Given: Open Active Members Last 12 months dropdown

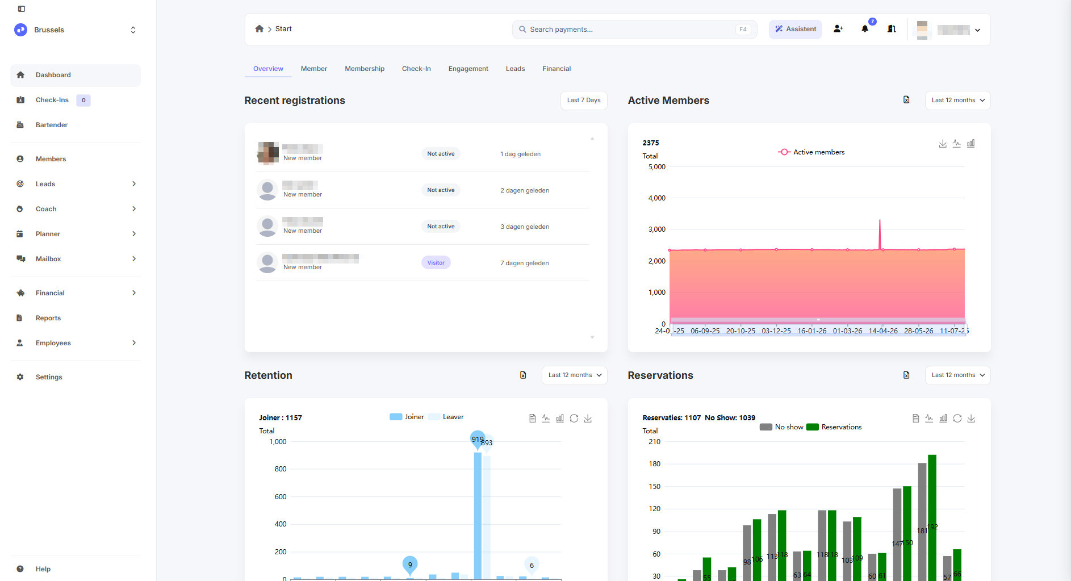Looking at the screenshot, I should click(x=957, y=101).
